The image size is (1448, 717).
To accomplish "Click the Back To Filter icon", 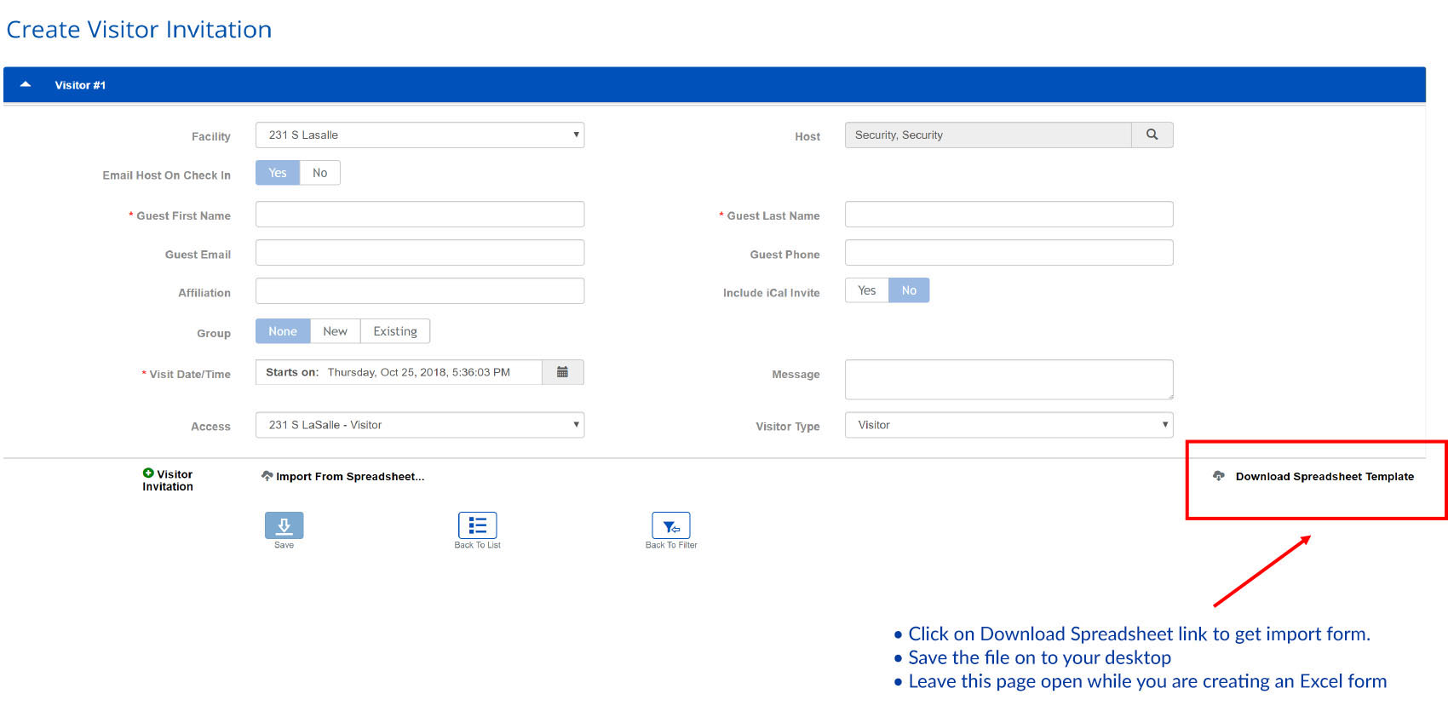I will [670, 525].
